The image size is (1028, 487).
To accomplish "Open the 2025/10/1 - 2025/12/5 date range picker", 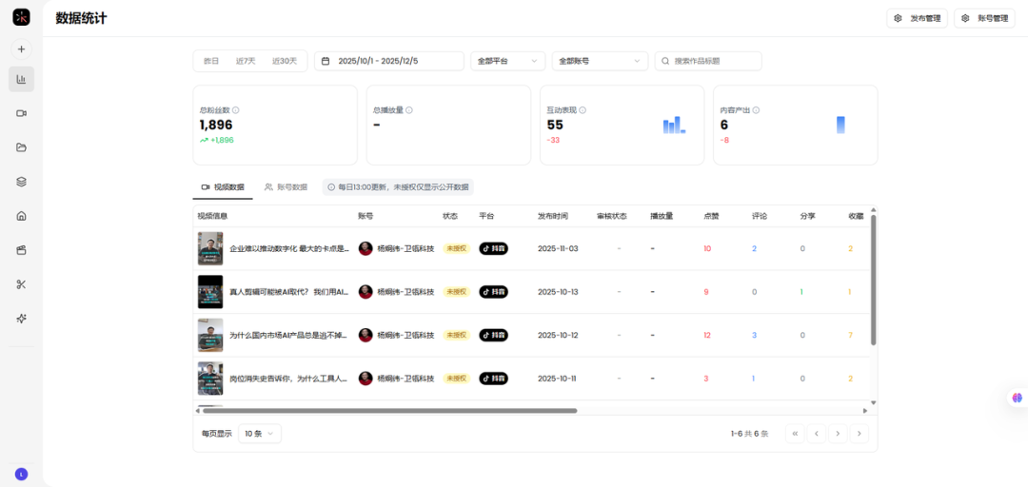I will (389, 61).
